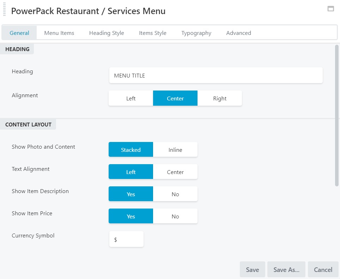Click the 'Show Photo and Content' label

point(43,147)
